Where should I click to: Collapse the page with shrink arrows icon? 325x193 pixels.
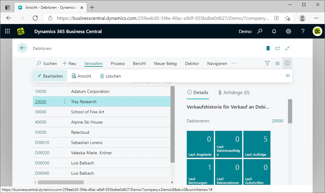point(287,48)
